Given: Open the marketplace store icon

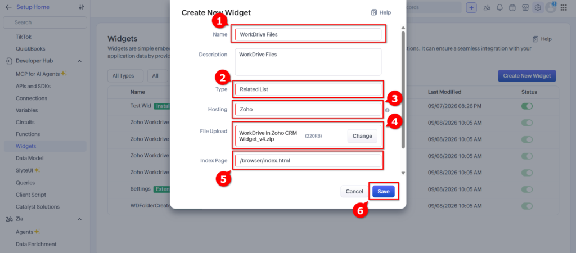Looking at the screenshot, I should (525, 7).
